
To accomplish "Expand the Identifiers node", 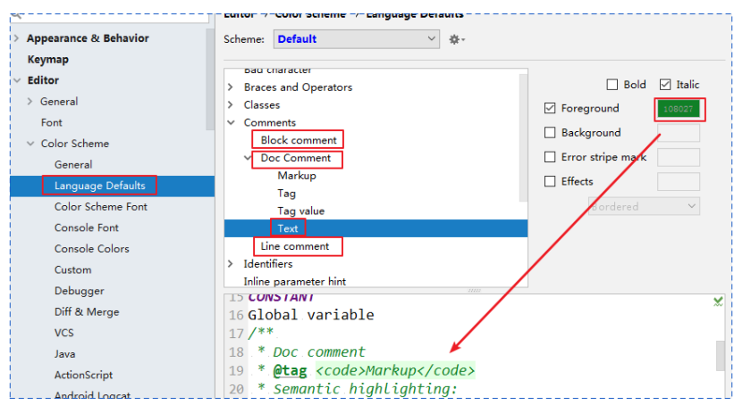I will pyautogui.click(x=231, y=264).
